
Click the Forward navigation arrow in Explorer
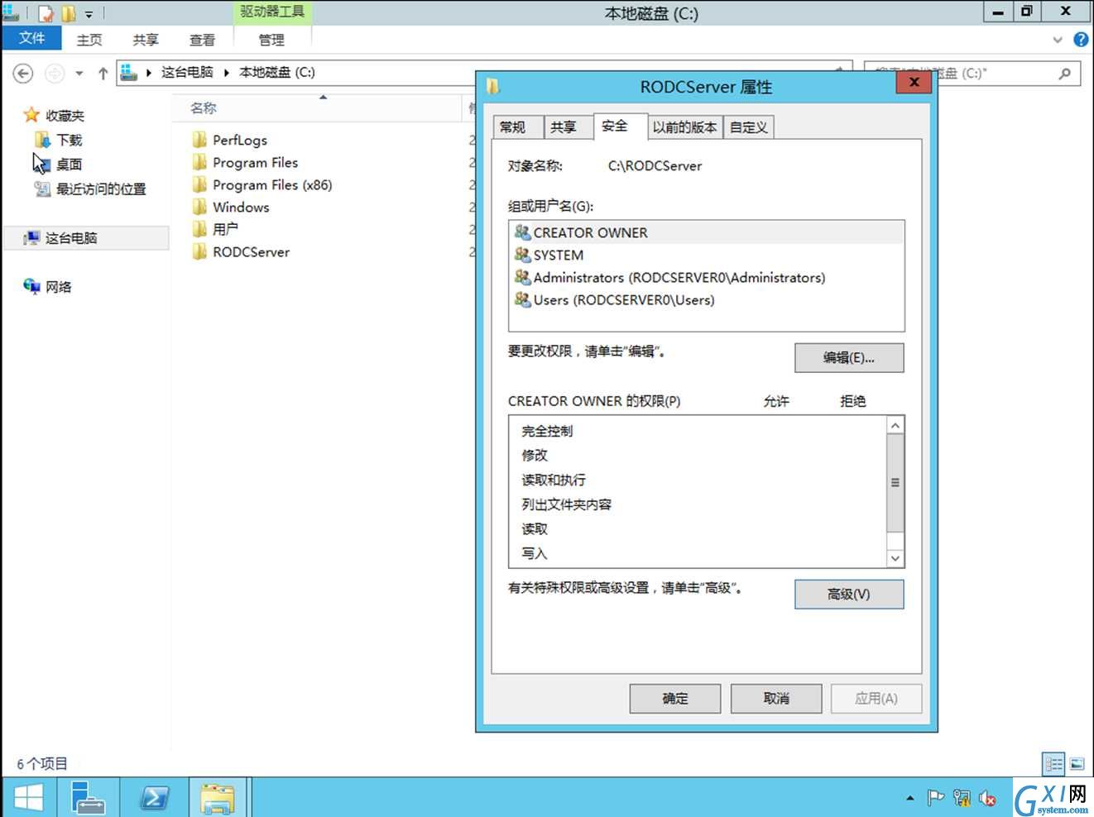[x=54, y=74]
